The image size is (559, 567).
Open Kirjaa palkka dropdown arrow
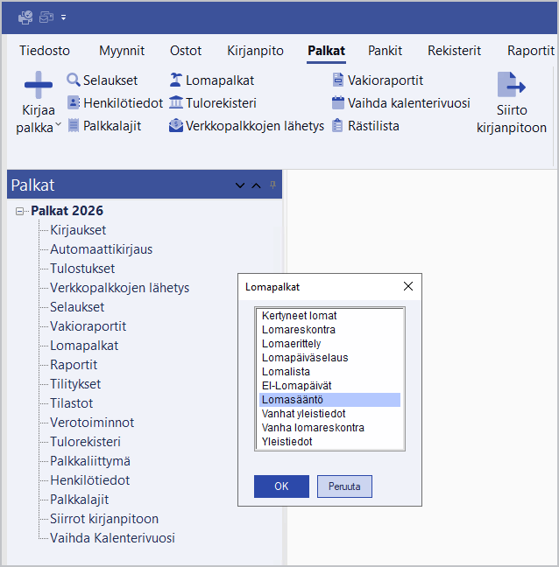point(59,126)
